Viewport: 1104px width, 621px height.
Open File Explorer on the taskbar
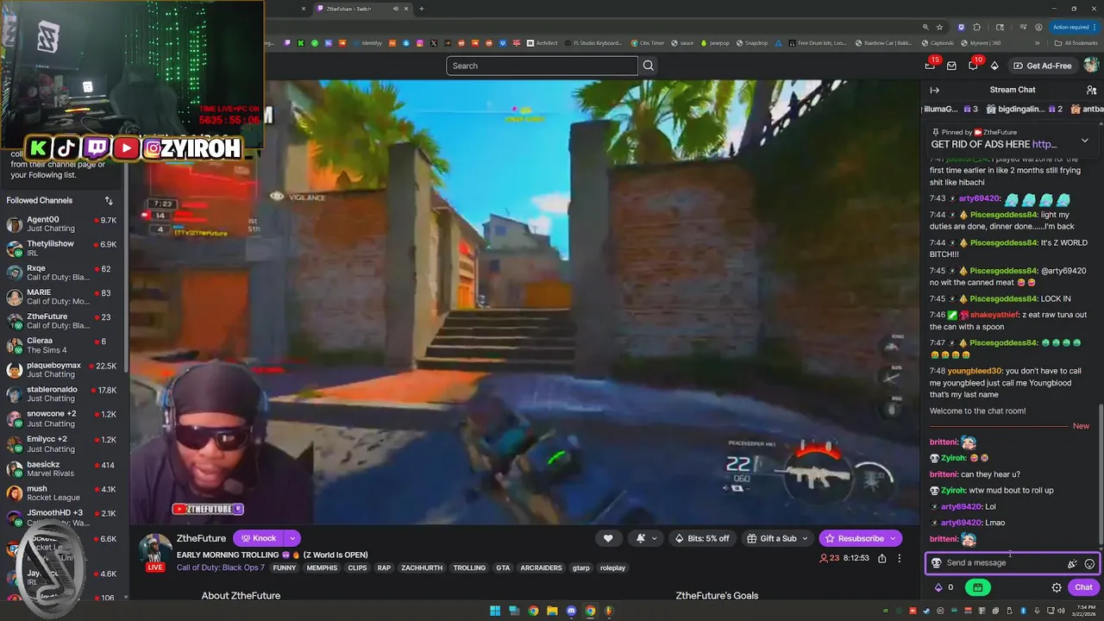552,611
